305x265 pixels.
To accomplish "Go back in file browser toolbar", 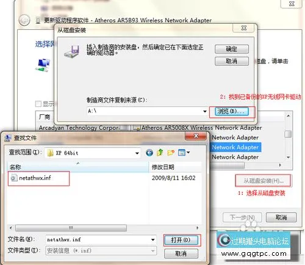I will pos(149,153).
